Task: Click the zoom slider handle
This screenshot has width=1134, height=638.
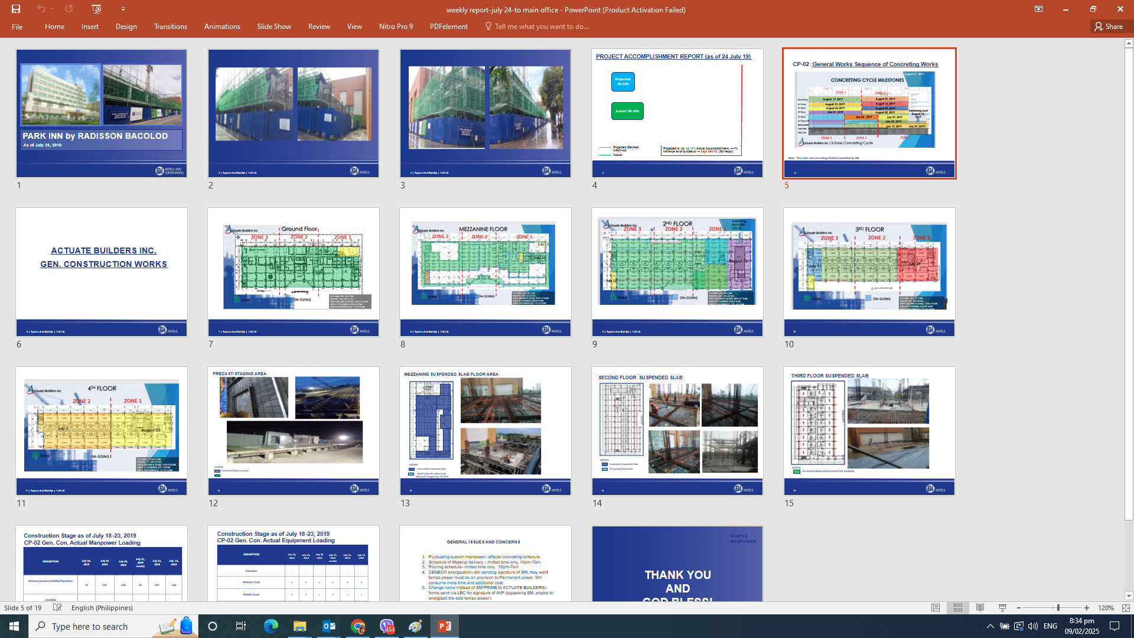Action: [1058, 608]
